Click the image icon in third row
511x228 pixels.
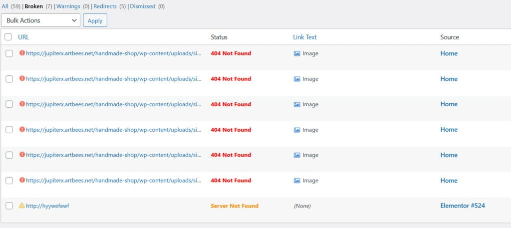click(297, 105)
